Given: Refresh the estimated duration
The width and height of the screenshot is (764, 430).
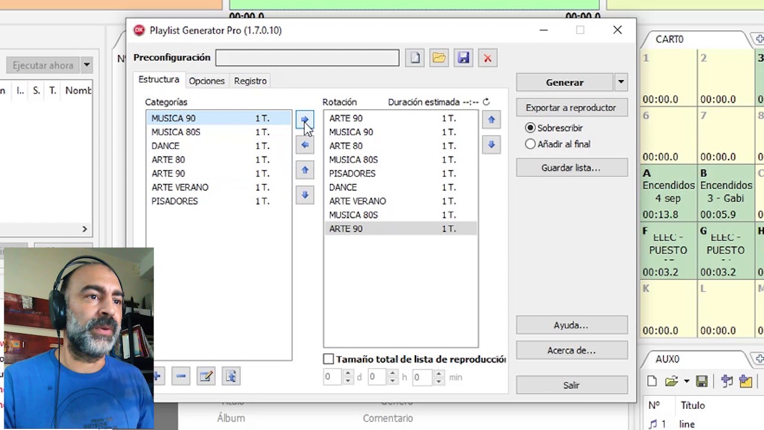Looking at the screenshot, I should point(486,102).
